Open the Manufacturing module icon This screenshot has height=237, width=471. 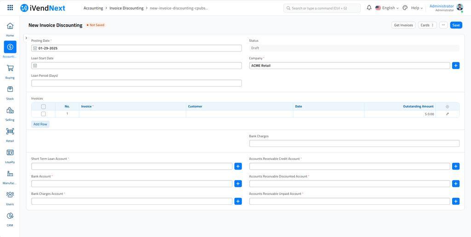click(10, 174)
